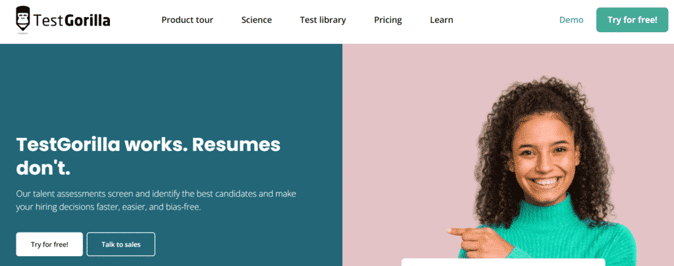
Task: Select Pricing in the top navigation
Action: click(x=388, y=20)
